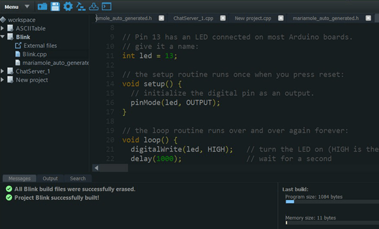Viewport: 379px width, 229px height.
Task: Open project with the folder toolbar icon
Action: point(42,6)
